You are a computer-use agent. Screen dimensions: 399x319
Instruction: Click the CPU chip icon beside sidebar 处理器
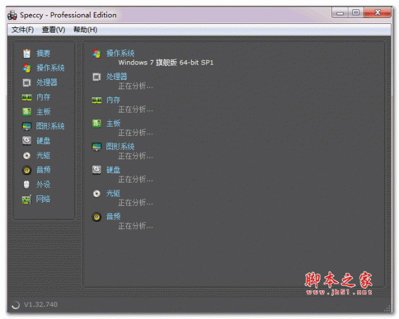[x=27, y=83]
